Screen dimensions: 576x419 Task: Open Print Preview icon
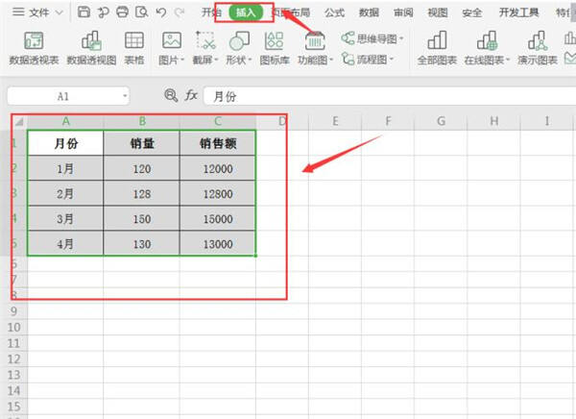[141, 12]
